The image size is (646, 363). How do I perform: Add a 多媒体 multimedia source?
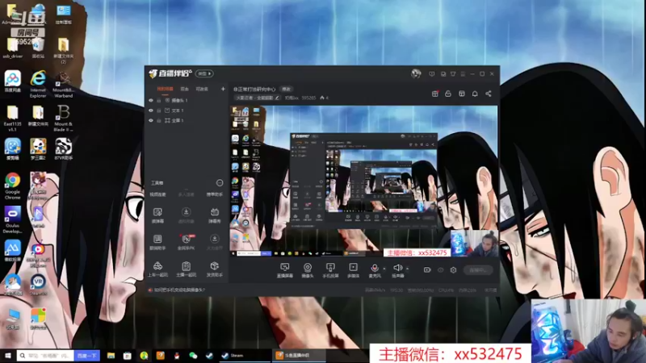coord(353,270)
